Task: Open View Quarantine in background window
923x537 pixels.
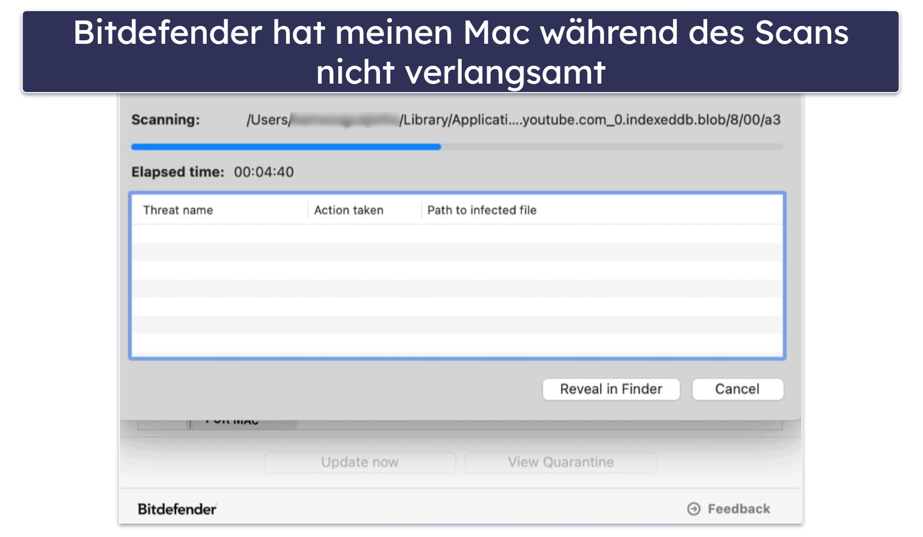Action: click(560, 462)
